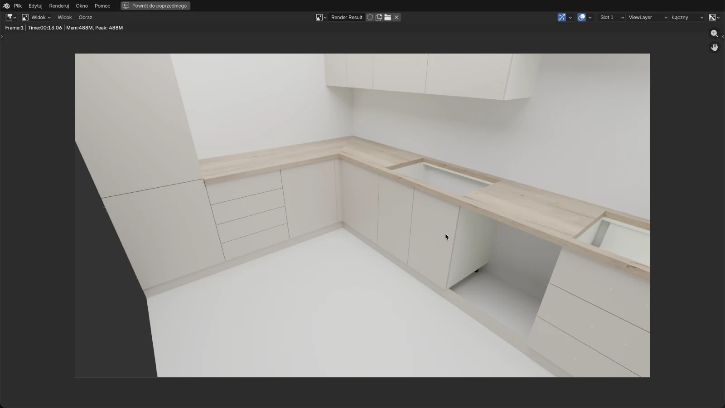
Task: Expand the overlays options arrow
Action: click(x=590, y=17)
